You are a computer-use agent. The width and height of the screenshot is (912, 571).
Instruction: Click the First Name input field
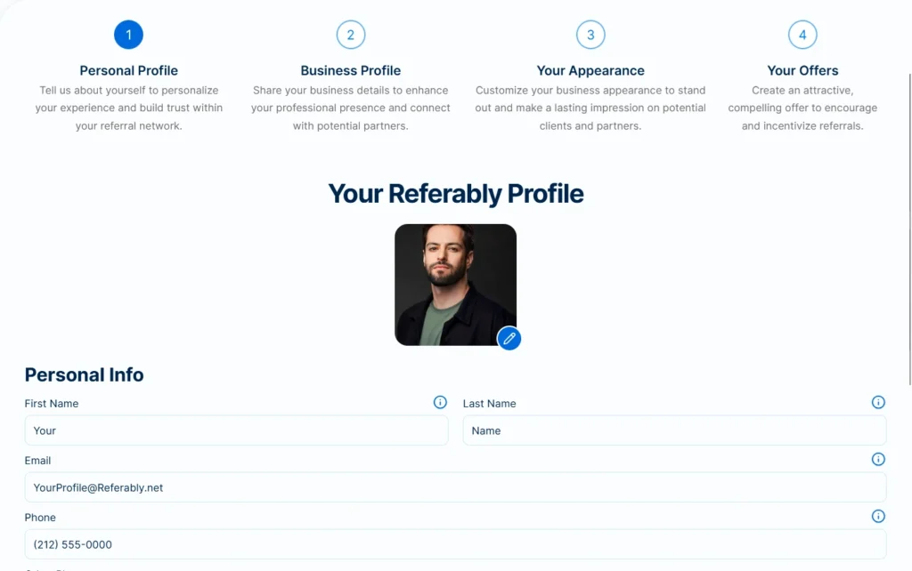236,430
